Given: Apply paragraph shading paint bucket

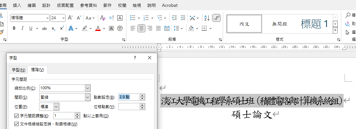Looking at the screenshot, I should [191, 28].
